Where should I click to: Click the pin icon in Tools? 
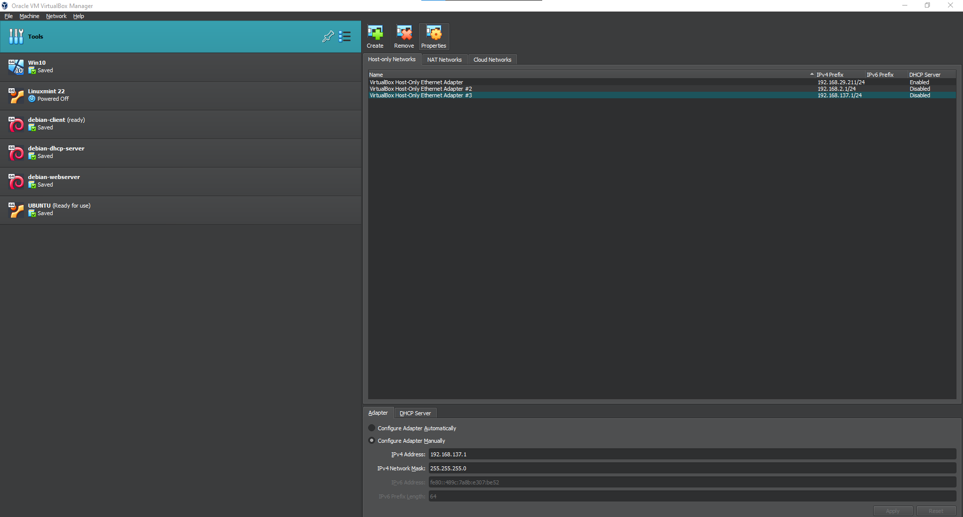pyautogui.click(x=328, y=37)
